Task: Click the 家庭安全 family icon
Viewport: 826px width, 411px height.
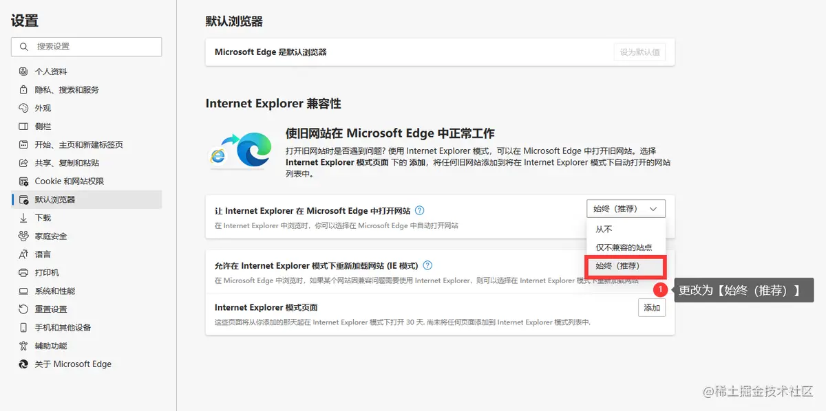Action: pyautogui.click(x=23, y=236)
